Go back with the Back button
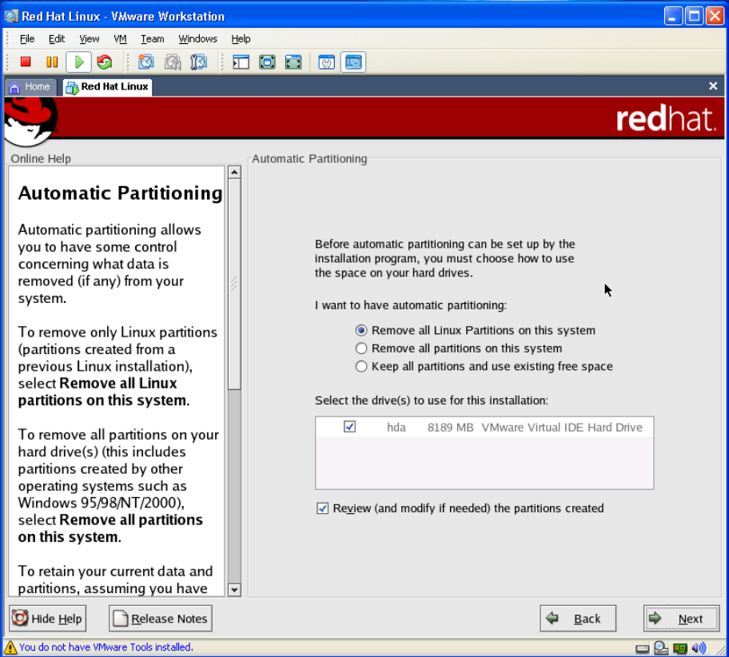The image size is (729, 657). pyautogui.click(x=578, y=619)
